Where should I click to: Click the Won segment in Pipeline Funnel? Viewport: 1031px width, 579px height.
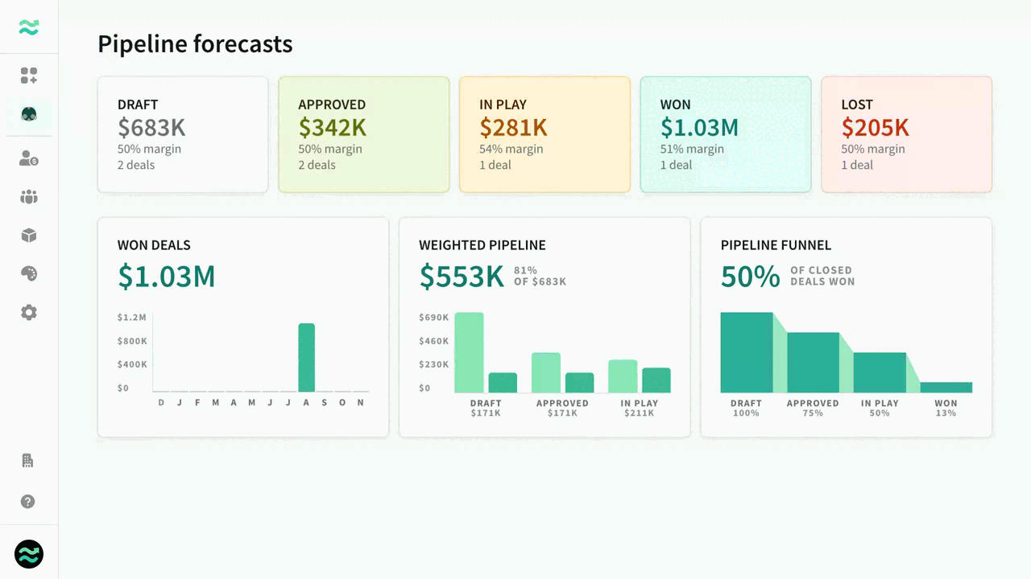(x=946, y=387)
